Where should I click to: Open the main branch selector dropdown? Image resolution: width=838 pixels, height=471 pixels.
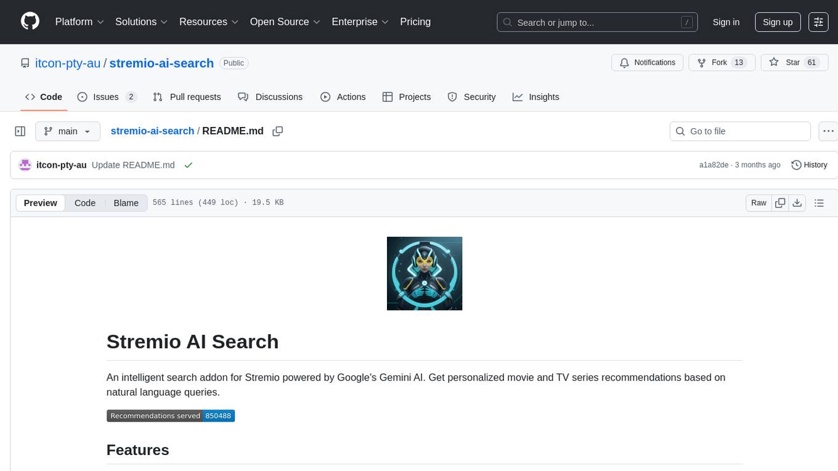coord(68,131)
